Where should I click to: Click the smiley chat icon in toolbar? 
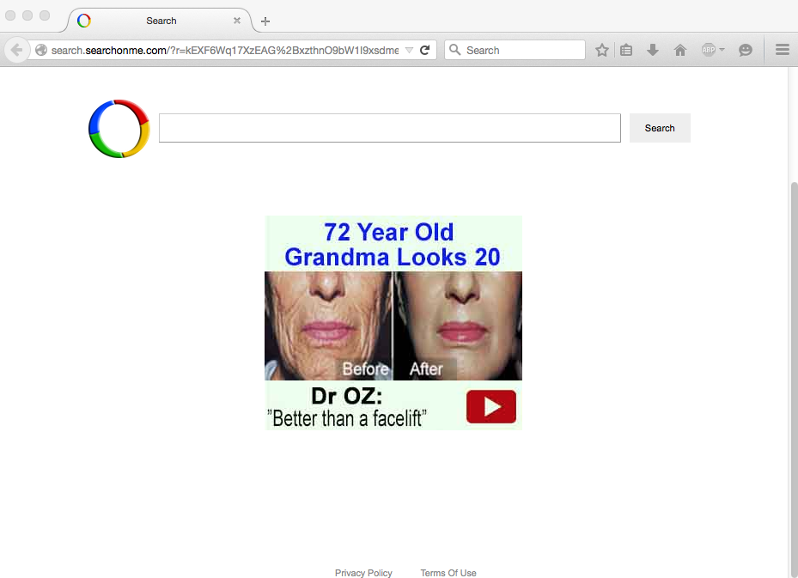pyautogui.click(x=746, y=51)
